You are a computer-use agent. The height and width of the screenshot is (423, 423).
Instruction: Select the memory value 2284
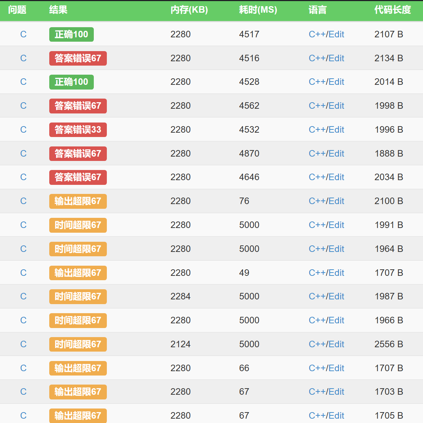[x=180, y=296]
